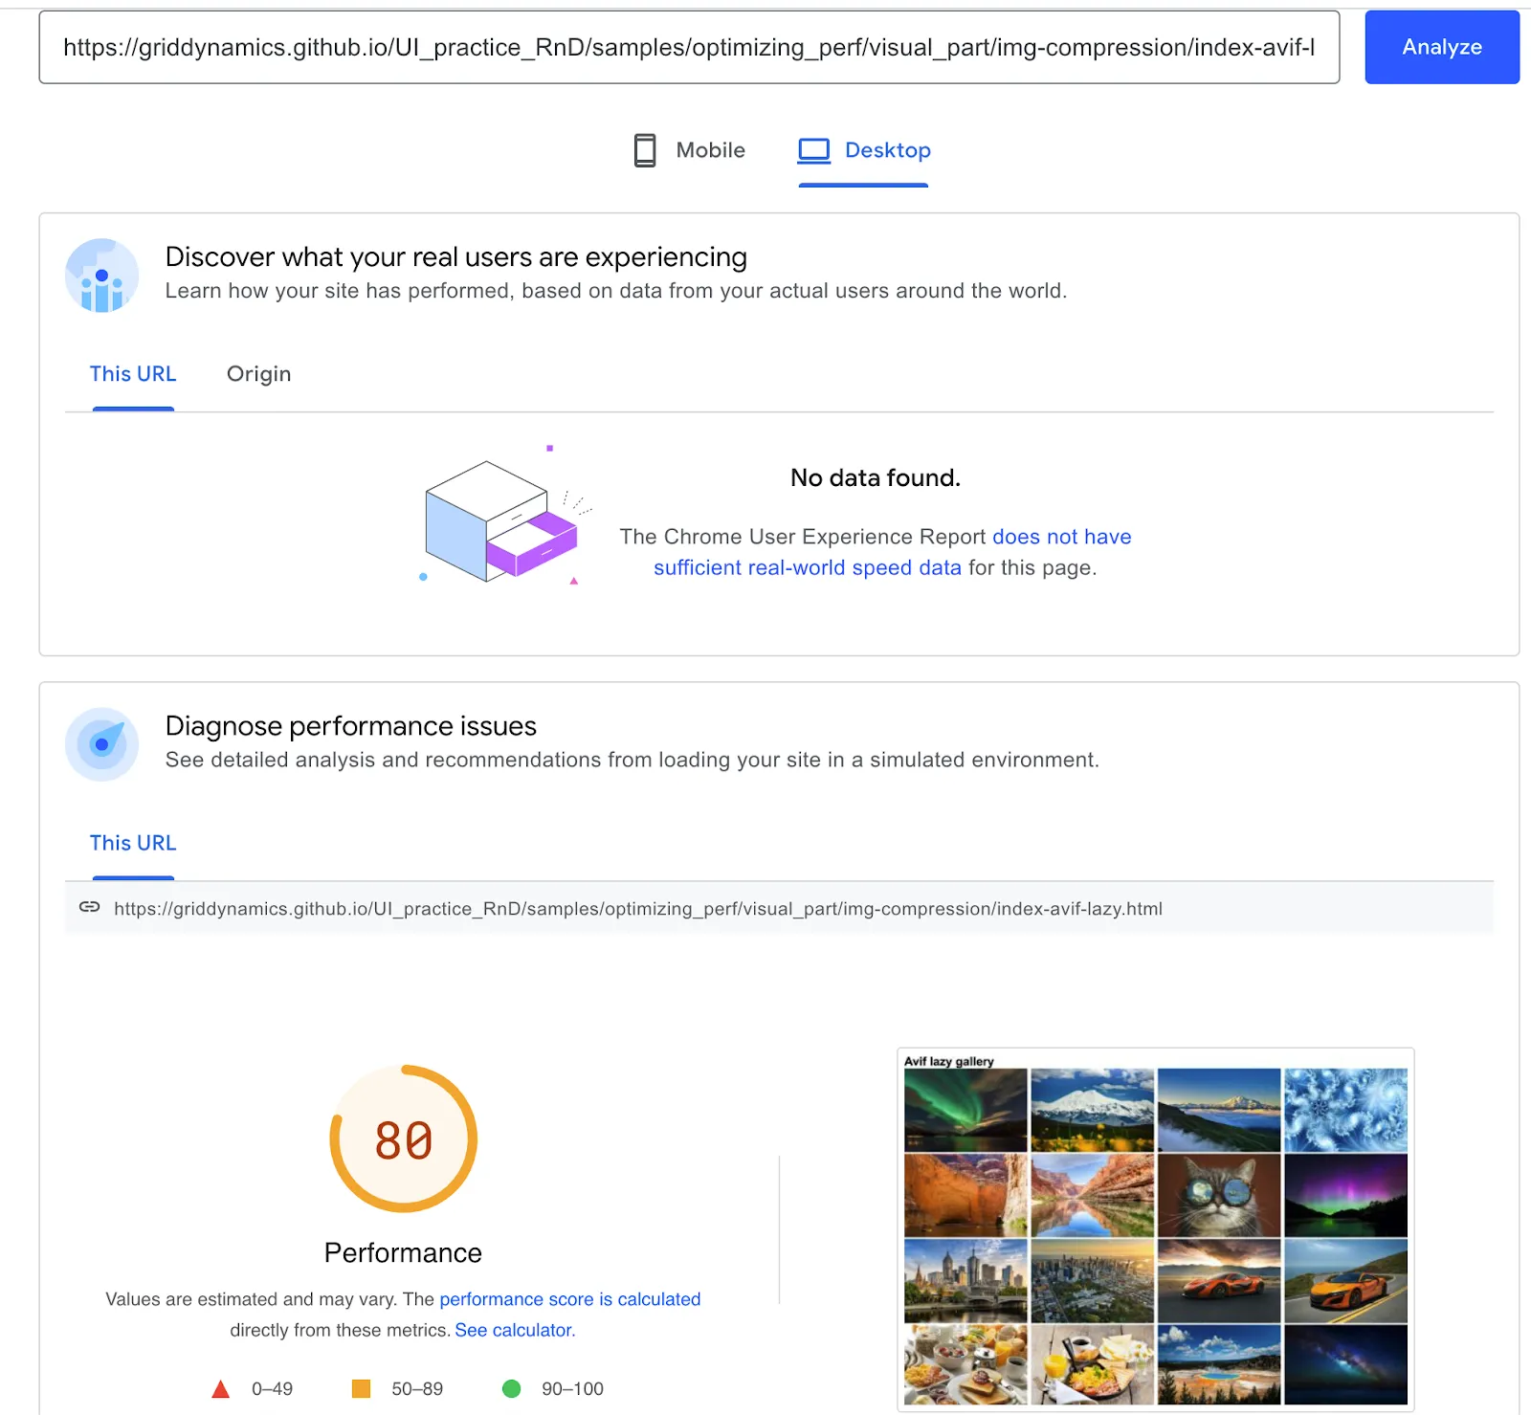
Task: Switch to the Mobile tab
Action: (x=689, y=150)
